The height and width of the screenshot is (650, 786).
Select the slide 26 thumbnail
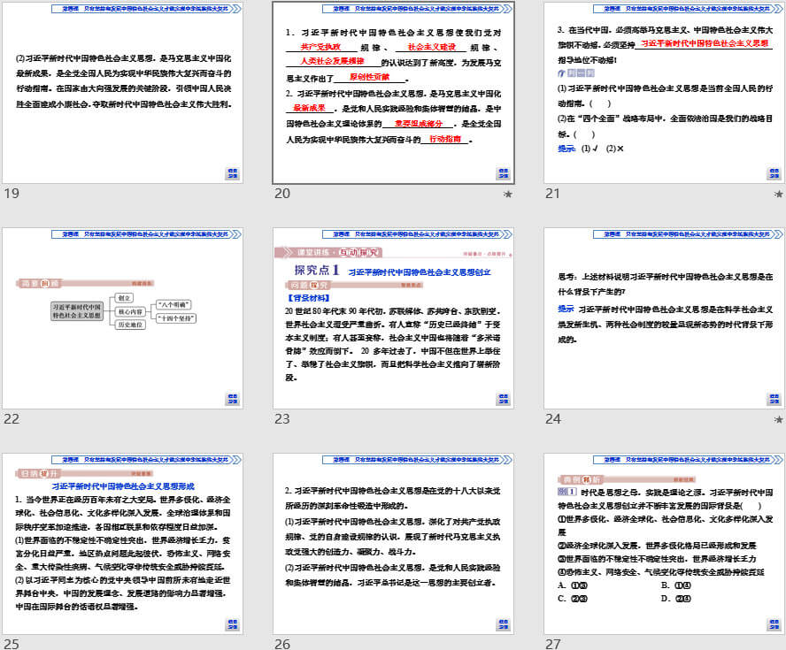[x=394, y=543]
